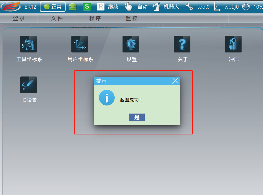The image size is (263, 195).
Task: Click the green S status icon
Action: (87, 7)
